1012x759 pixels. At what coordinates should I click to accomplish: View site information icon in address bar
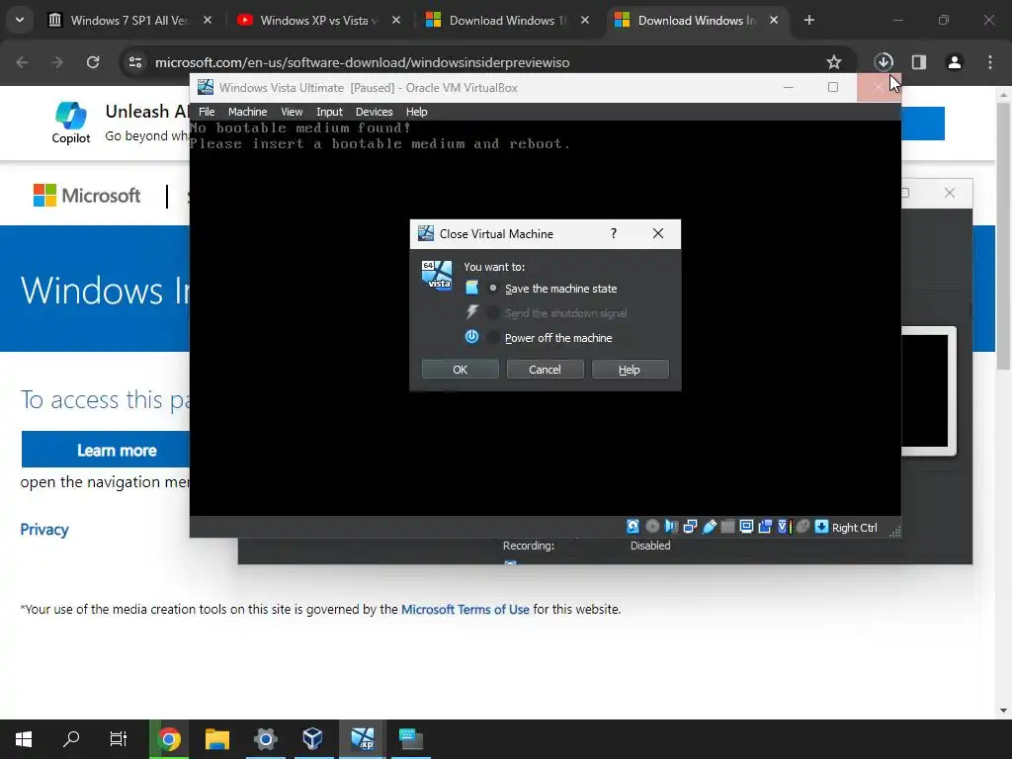click(x=134, y=62)
